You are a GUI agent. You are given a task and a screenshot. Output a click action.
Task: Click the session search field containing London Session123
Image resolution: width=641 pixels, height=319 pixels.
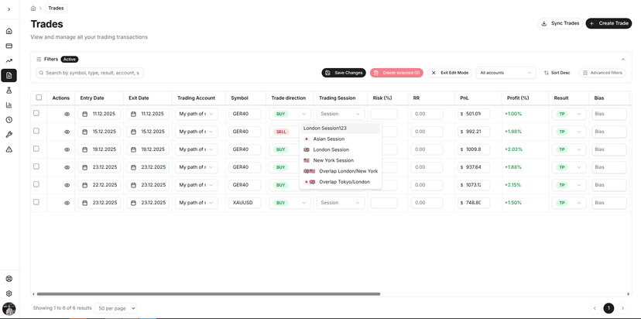tap(341, 128)
